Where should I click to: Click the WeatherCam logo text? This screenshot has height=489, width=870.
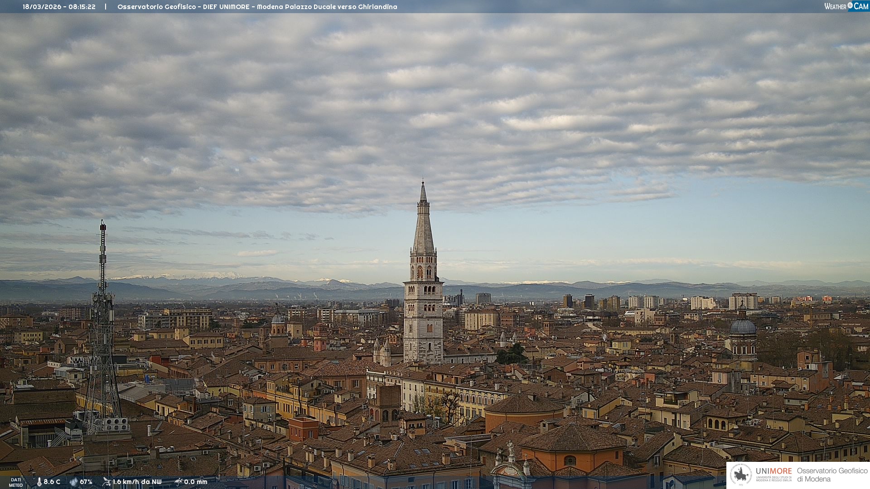[x=835, y=6]
